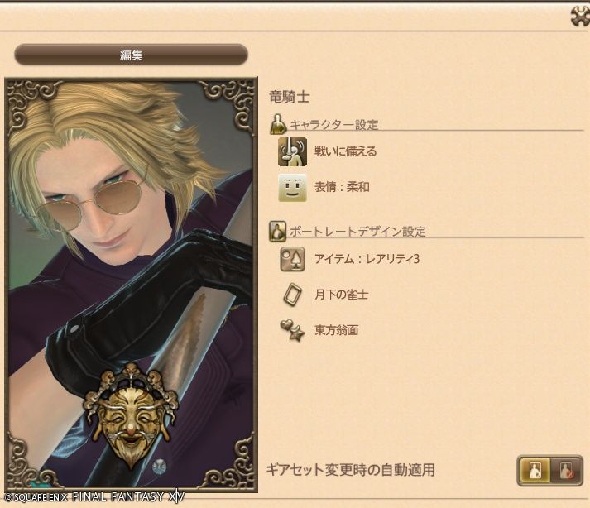This screenshot has height=508, width=590.
Task: Enable auto-apply on gear set change
Action: click(x=534, y=471)
